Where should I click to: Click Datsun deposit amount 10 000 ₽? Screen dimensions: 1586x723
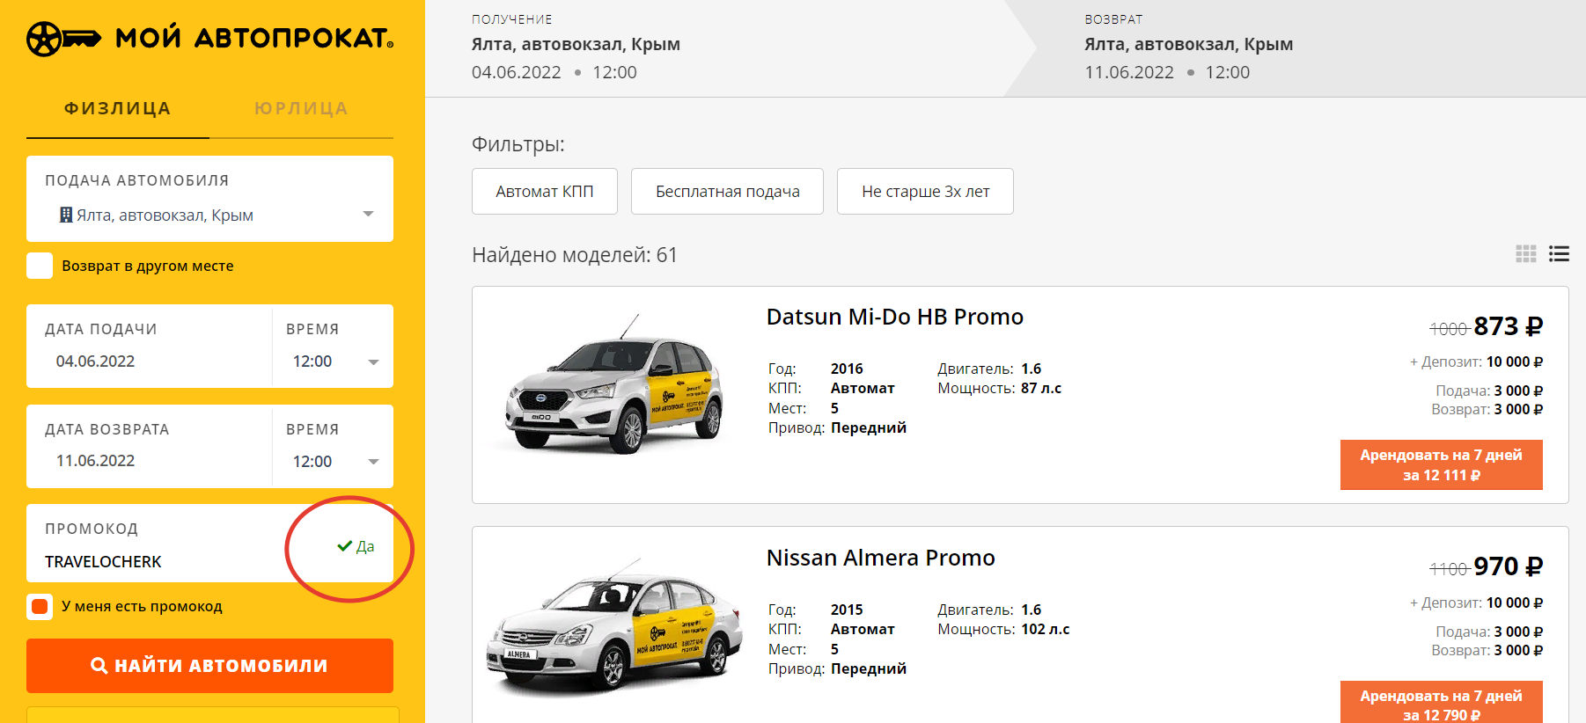pos(1514,361)
